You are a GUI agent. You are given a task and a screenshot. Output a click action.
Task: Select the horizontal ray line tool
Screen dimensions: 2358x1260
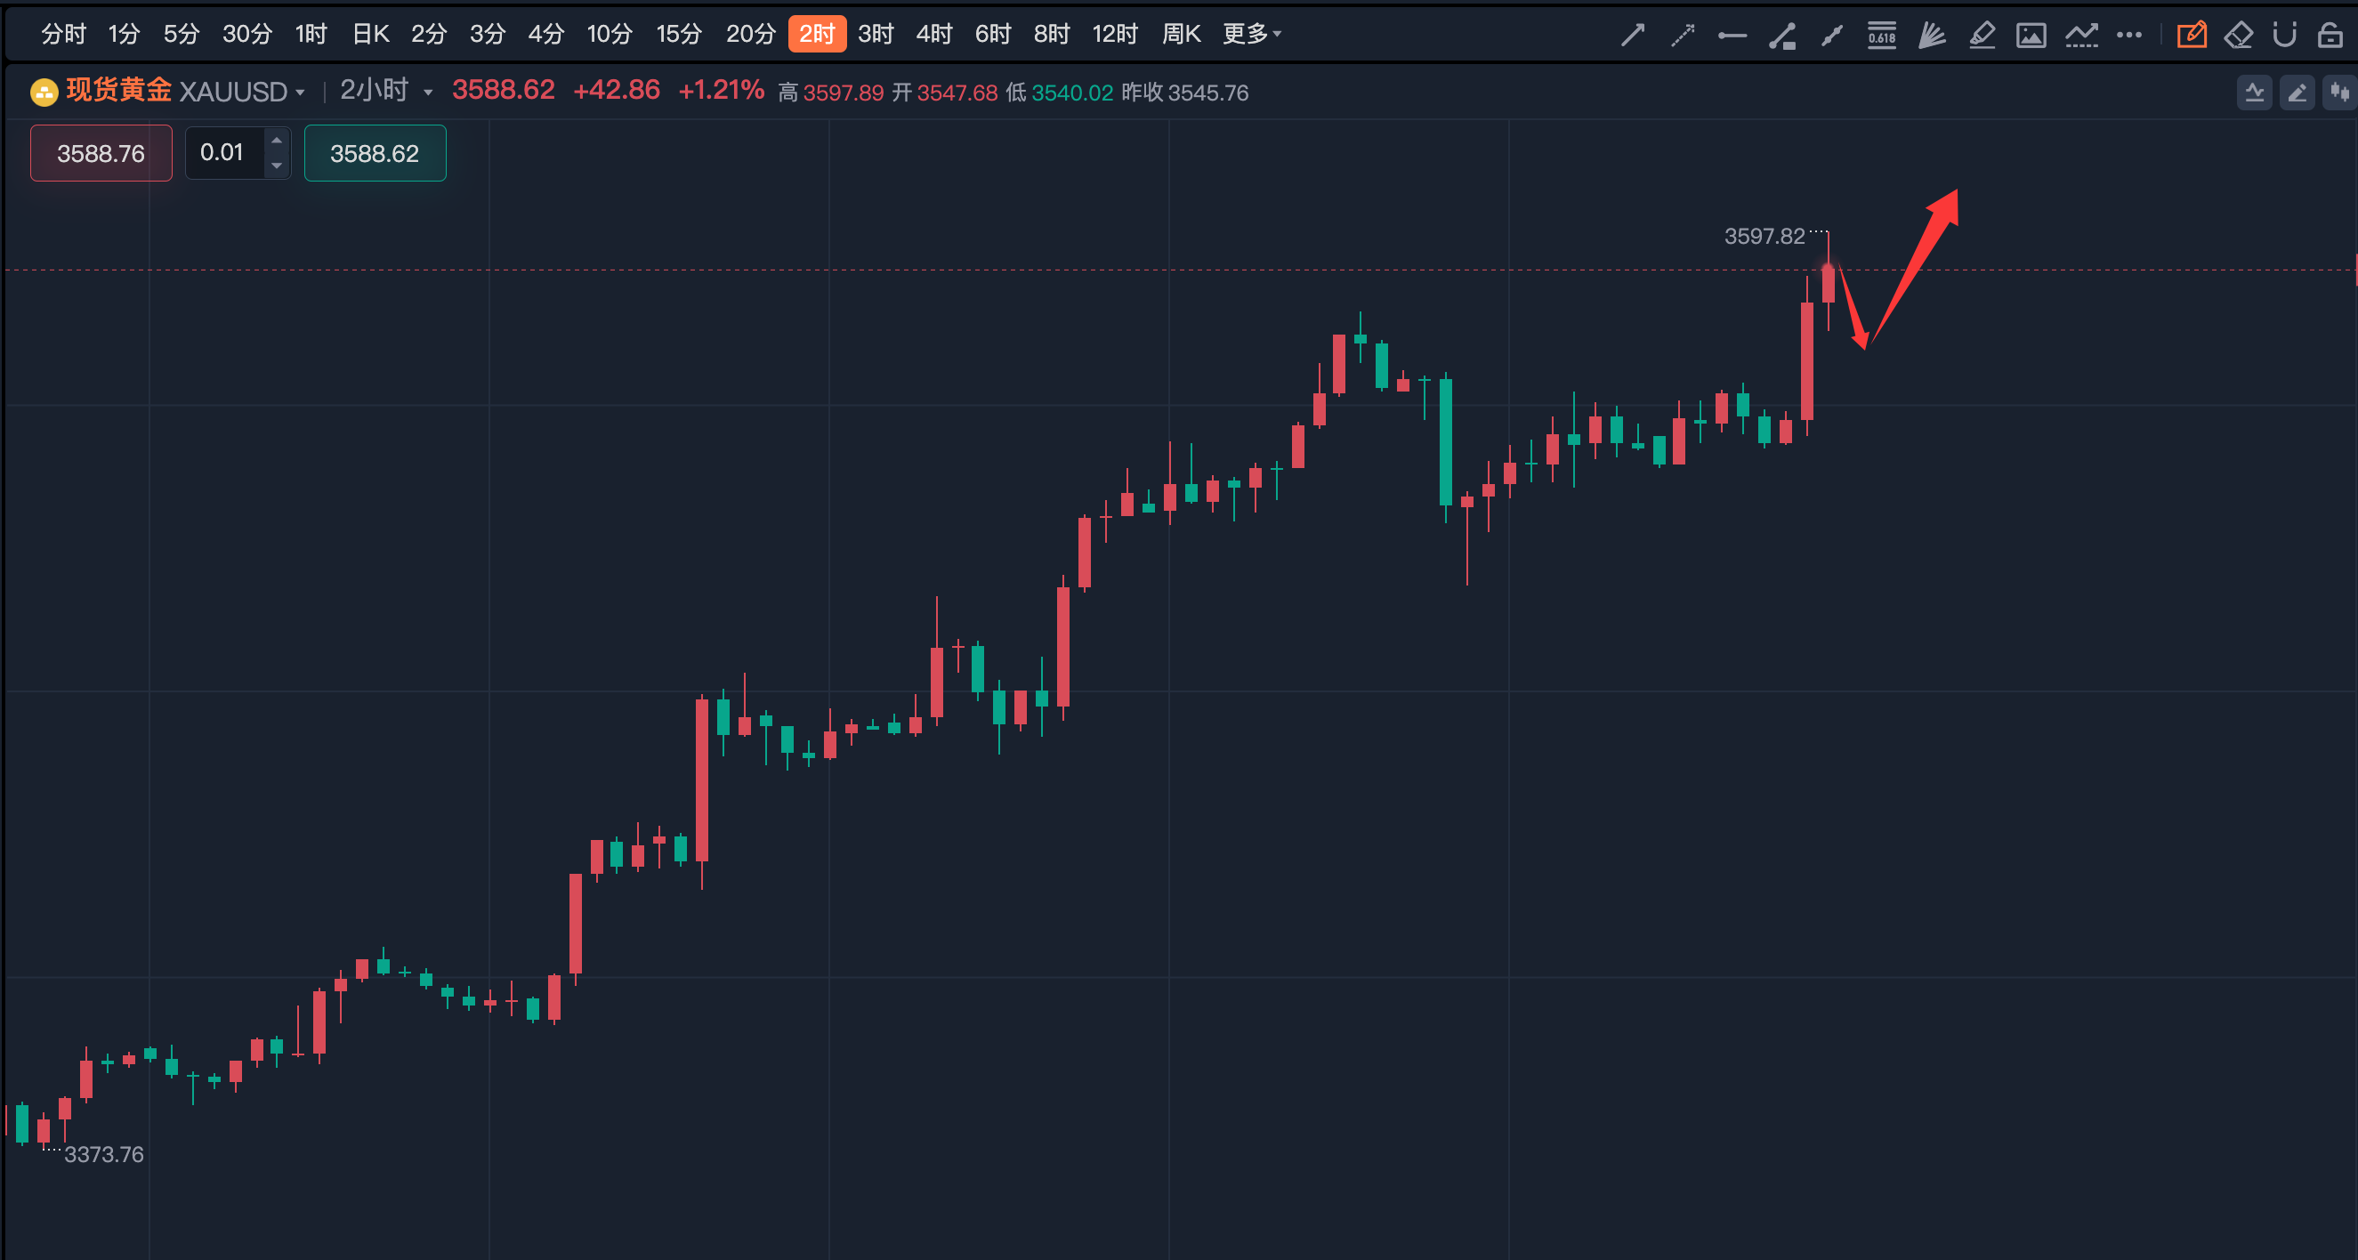(1732, 35)
